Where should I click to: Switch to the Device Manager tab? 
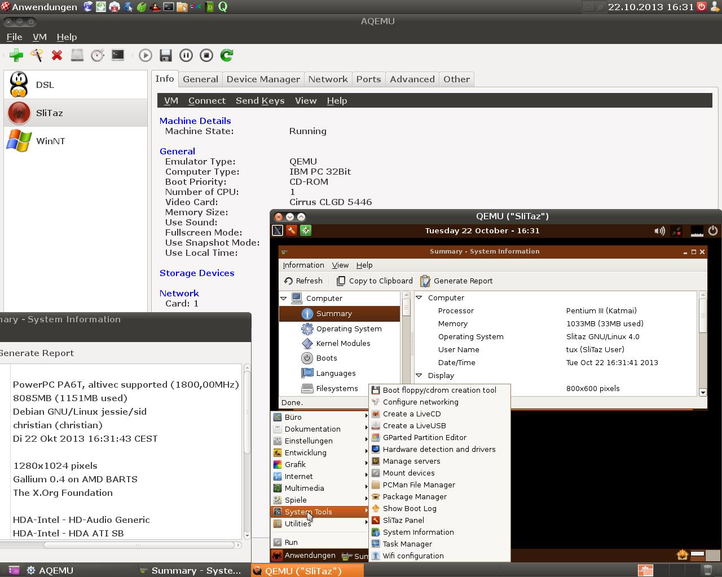coord(263,79)
